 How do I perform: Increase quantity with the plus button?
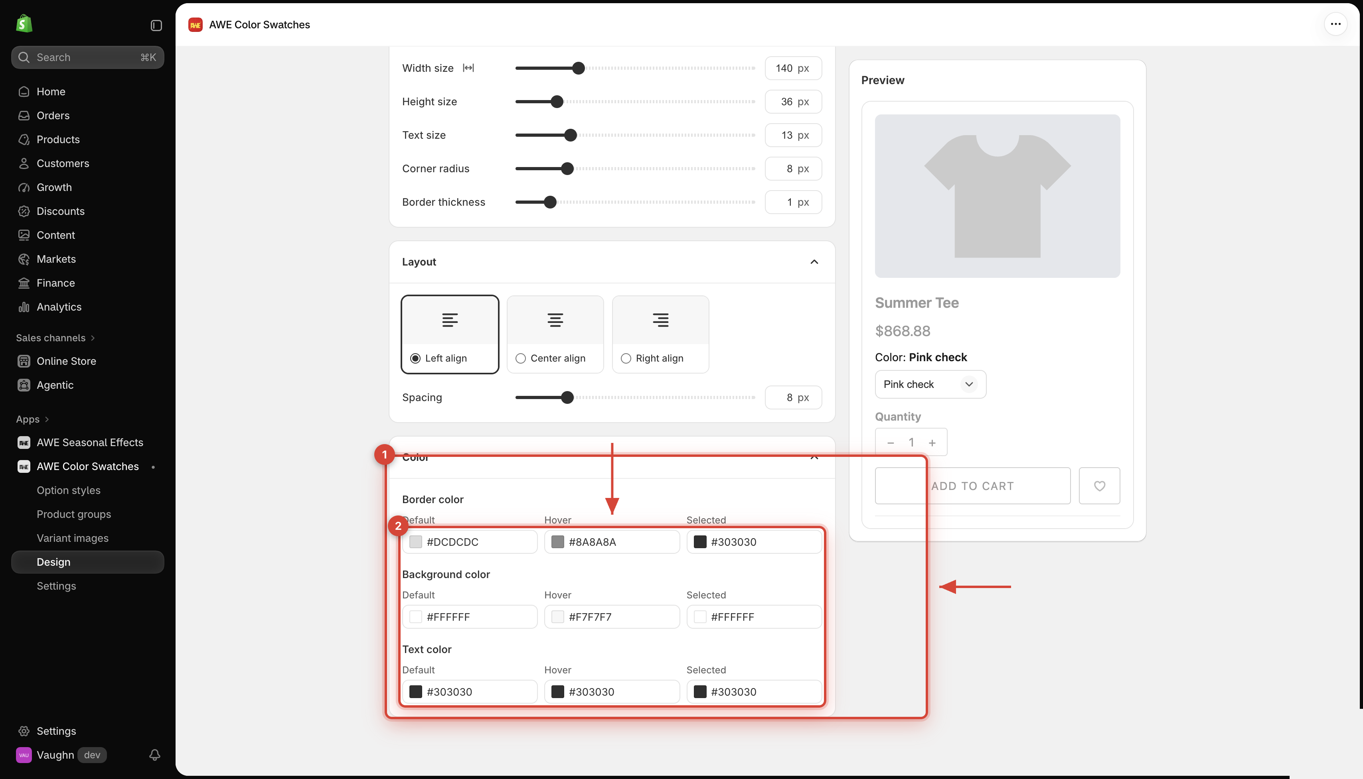pos(932,443)
